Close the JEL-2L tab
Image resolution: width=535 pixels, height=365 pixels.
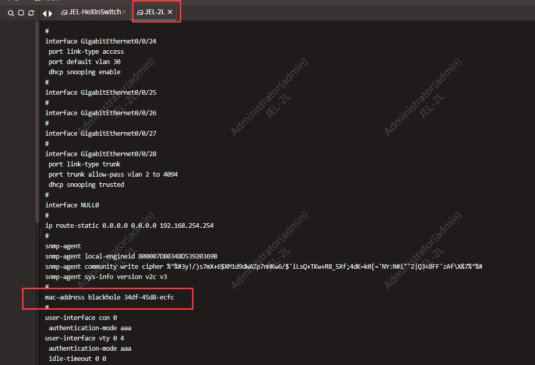pos(170,12)
